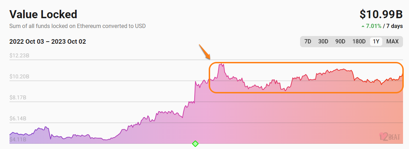This screenshot has height=149, width=409.
Task: Select the active 1Y range
Action: pos(376,41)
